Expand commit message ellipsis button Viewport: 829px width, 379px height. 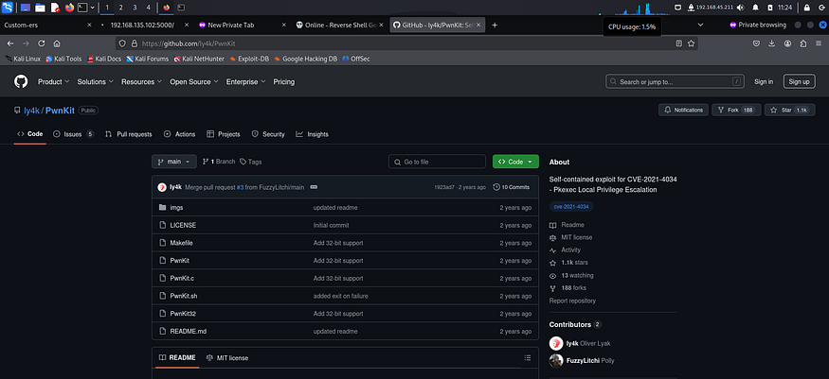click(x=314, y=187)
